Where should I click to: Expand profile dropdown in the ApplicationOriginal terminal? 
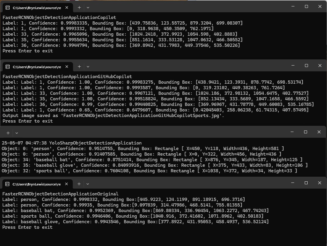click(x=87, y=184)
